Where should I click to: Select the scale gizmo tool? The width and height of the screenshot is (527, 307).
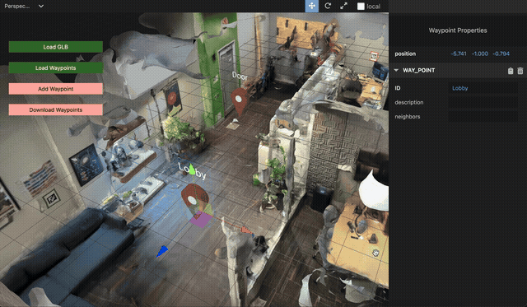[343, 6]
